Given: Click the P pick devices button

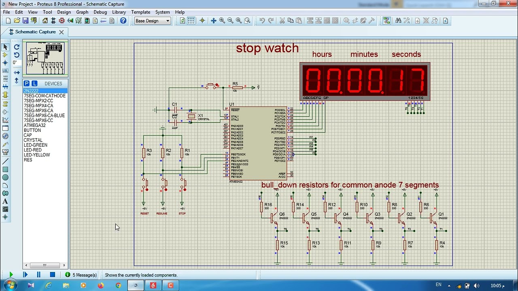Looking at the screenshot, I should [27, 83].
